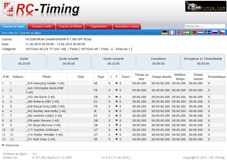Viewport: 227px width, 160px height.
Task: Click arrow icon in Rolf Claes row
Action: coord(116,139)
